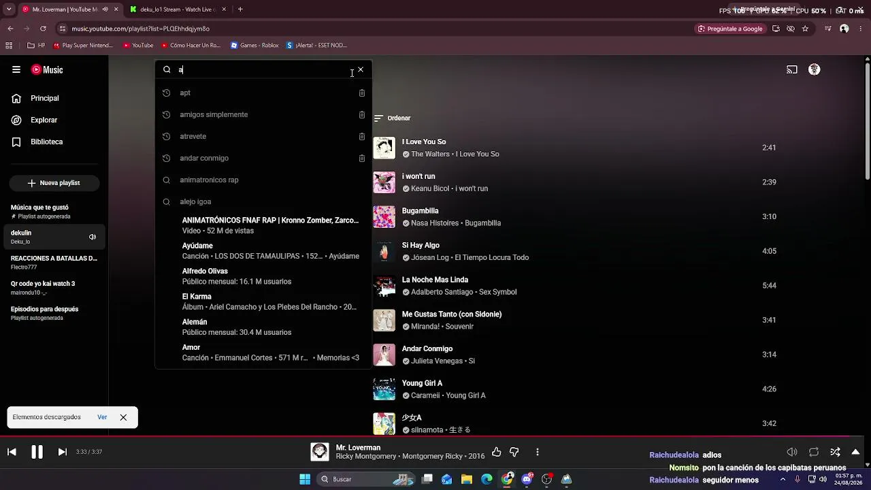Open the dekulin playlist in sidebar
Screen dimensions: 871x490
click(x=54, y=237)
